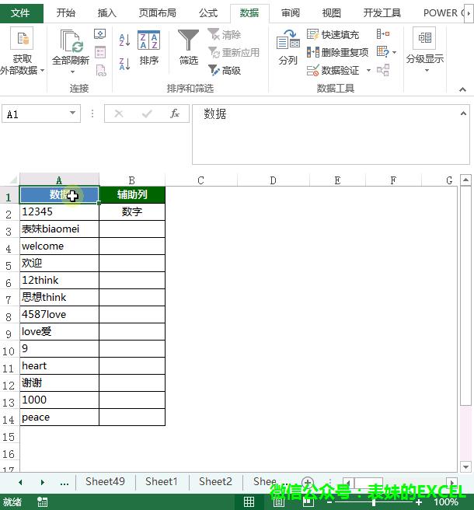This screenshot has width=474, height=510.
Task: Click the What-If Analysis icon
Action: point(382,52)
